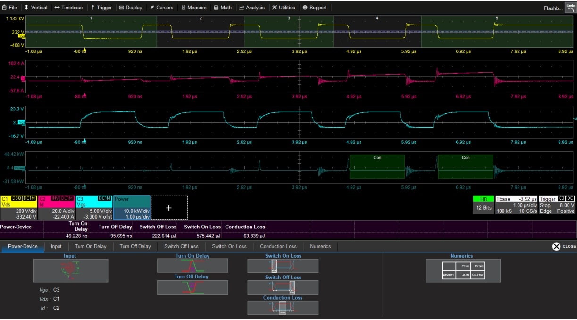This screenshot has height=320, width=577.
Task: Switch to the Numerics tab
Action: (320, 246)
